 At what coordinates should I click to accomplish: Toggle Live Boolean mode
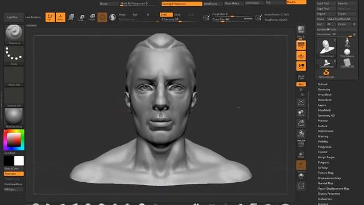pos(33,17)
